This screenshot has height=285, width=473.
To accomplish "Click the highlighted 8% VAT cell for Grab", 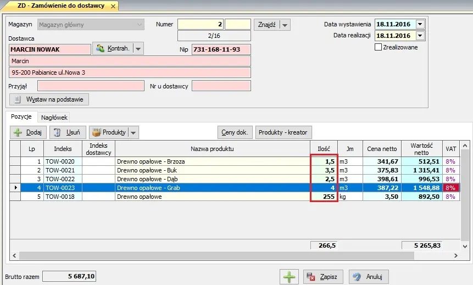I will click(451, 188).
